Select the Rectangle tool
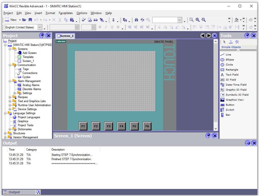 point(232,70)
